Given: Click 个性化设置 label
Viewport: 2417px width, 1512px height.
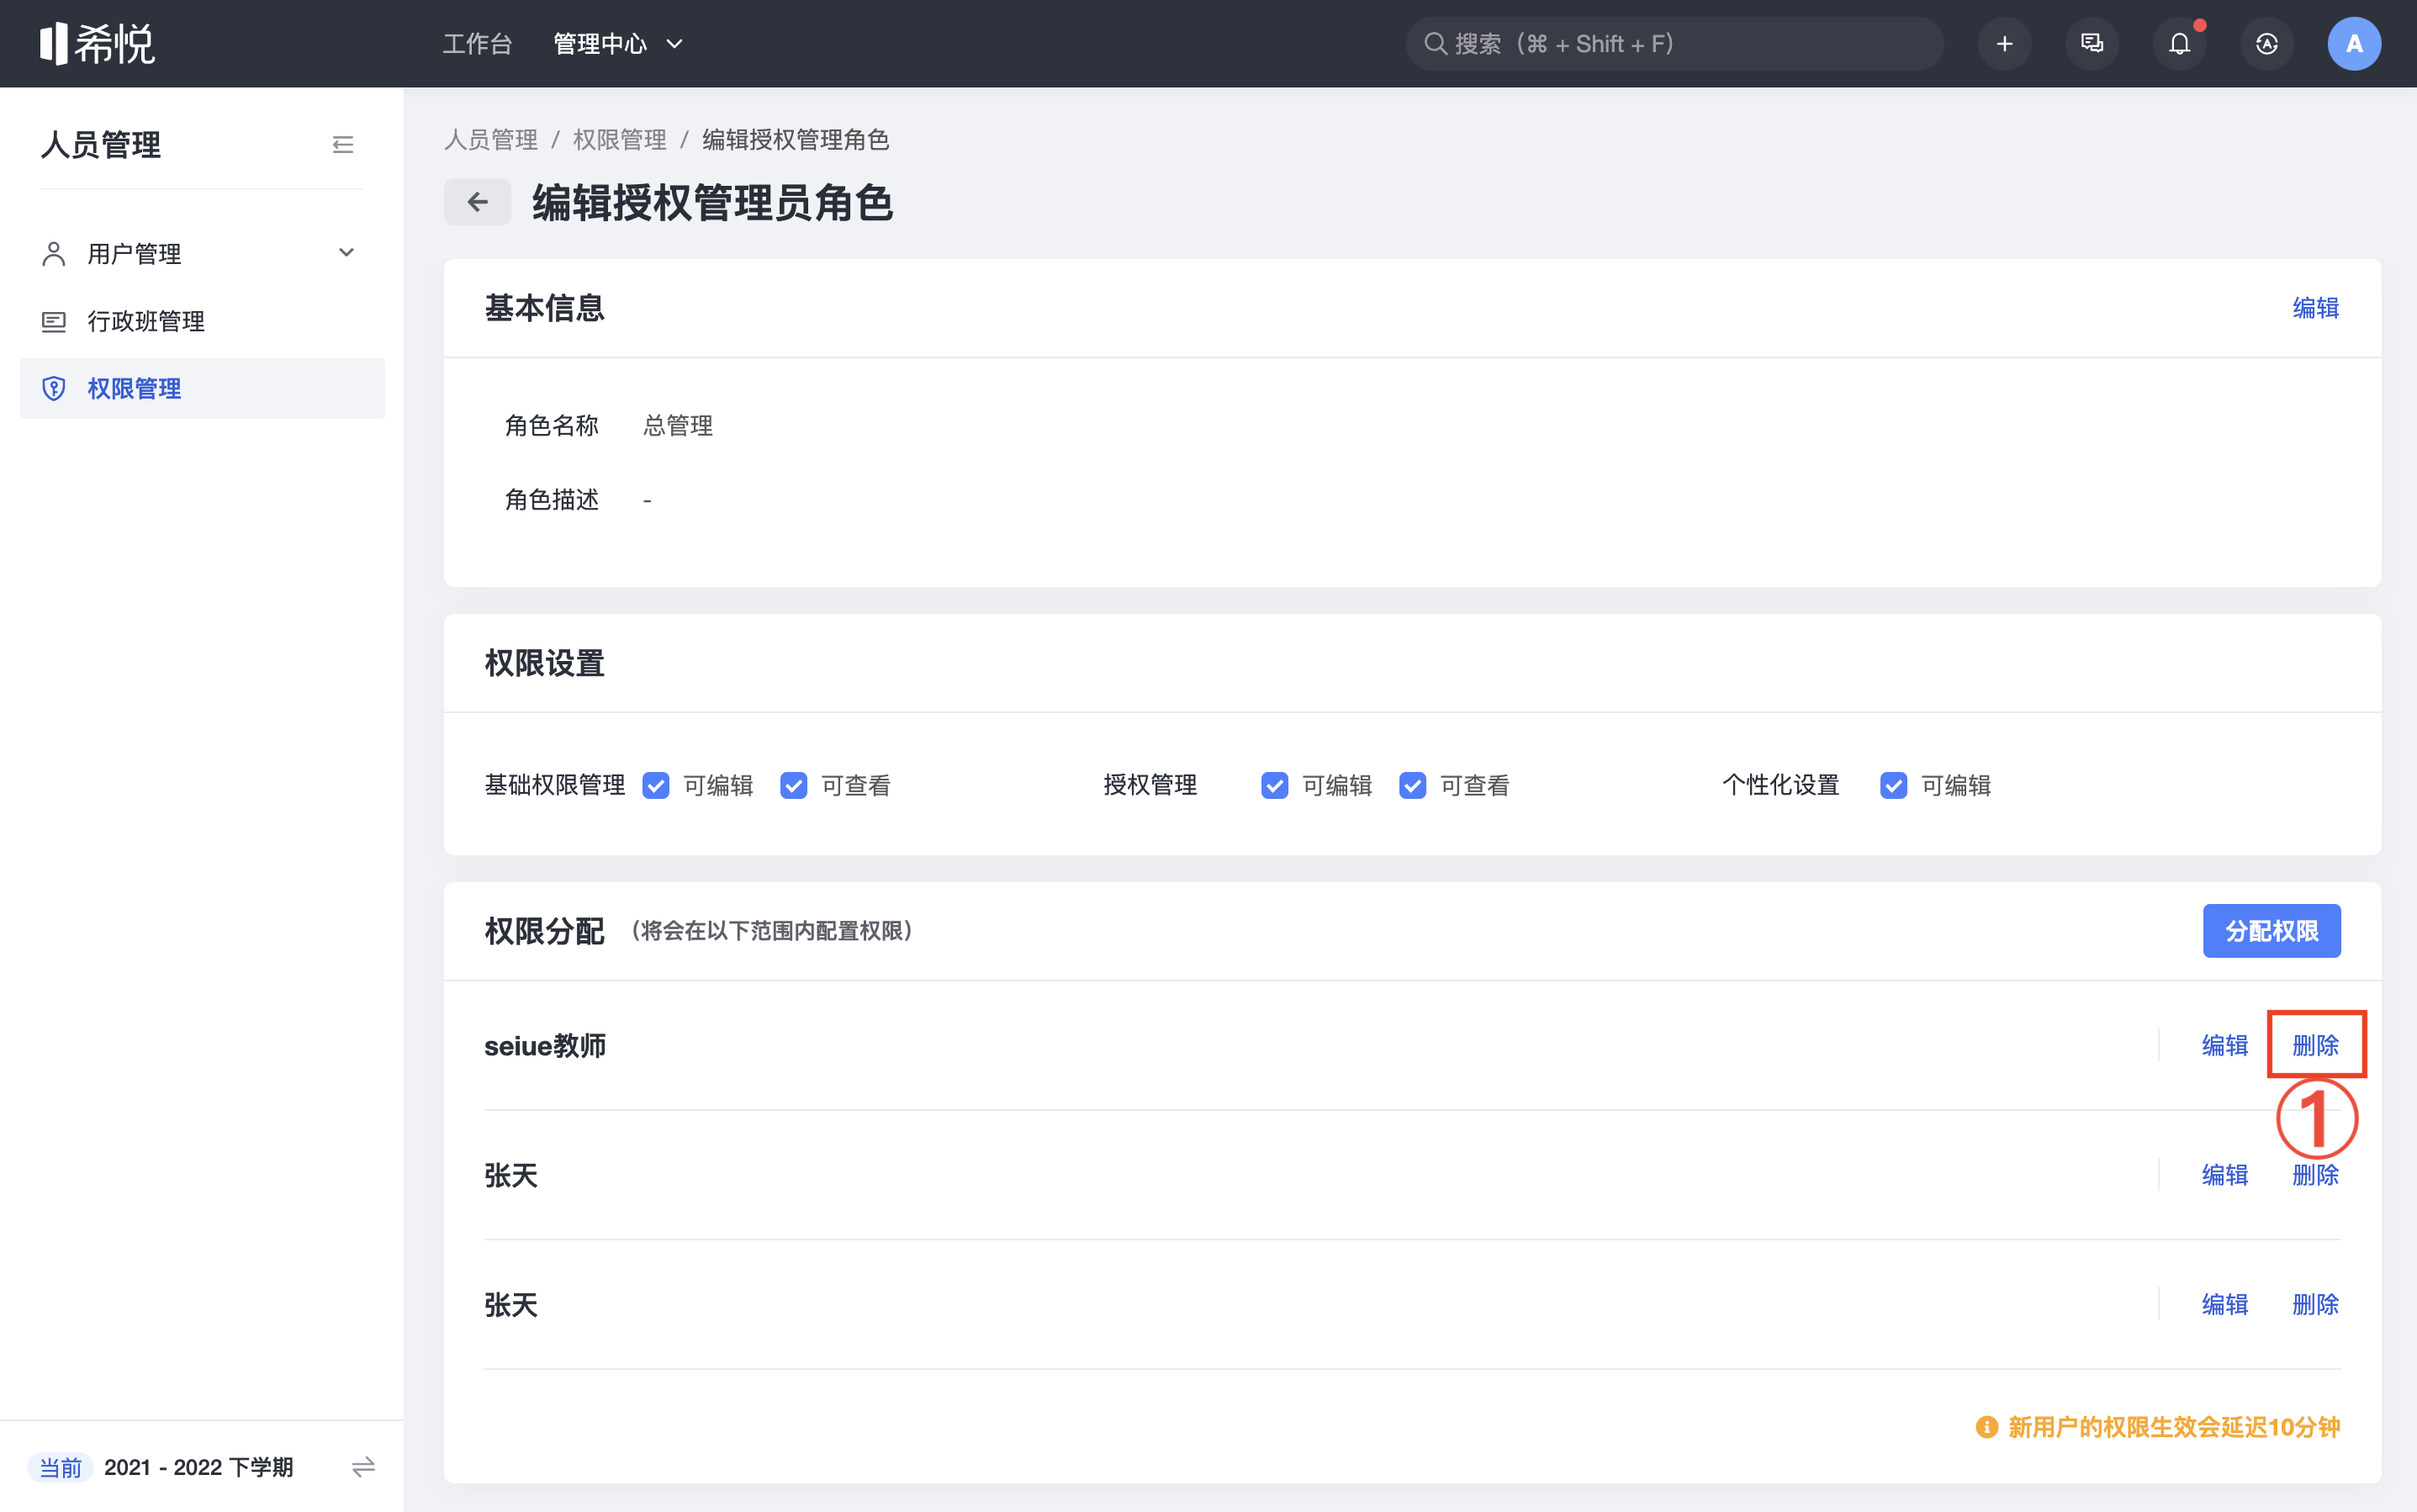Looking at the screenshot, I should [1780, 785].
